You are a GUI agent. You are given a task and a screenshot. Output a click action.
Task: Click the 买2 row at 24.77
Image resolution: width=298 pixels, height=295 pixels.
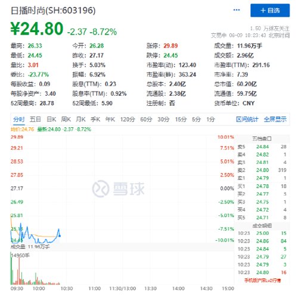pos(262,194)
